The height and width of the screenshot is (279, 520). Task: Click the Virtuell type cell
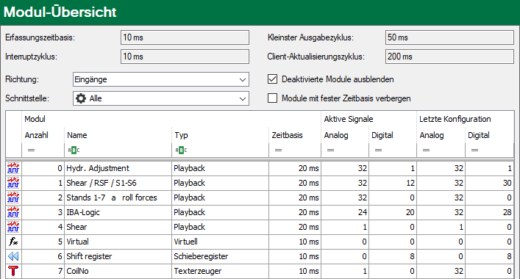tap(221, 242)
